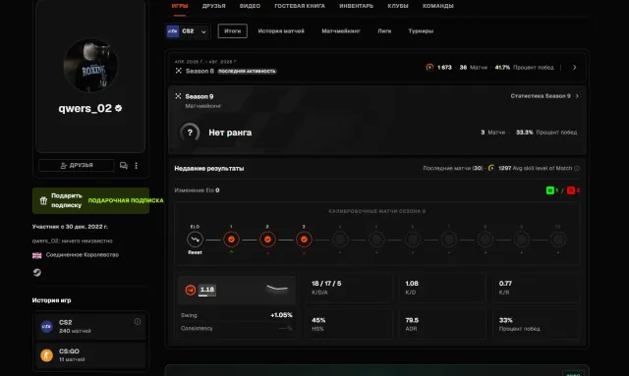The image size is (629, 376).
Task: Expand Season 8 row with the arrow
Action: pyautogui.click(x=574, y=68)
